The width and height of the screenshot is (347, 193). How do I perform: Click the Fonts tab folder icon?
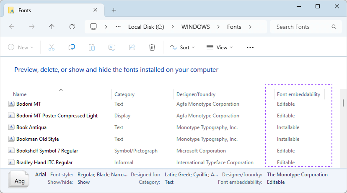pos(11,10)
